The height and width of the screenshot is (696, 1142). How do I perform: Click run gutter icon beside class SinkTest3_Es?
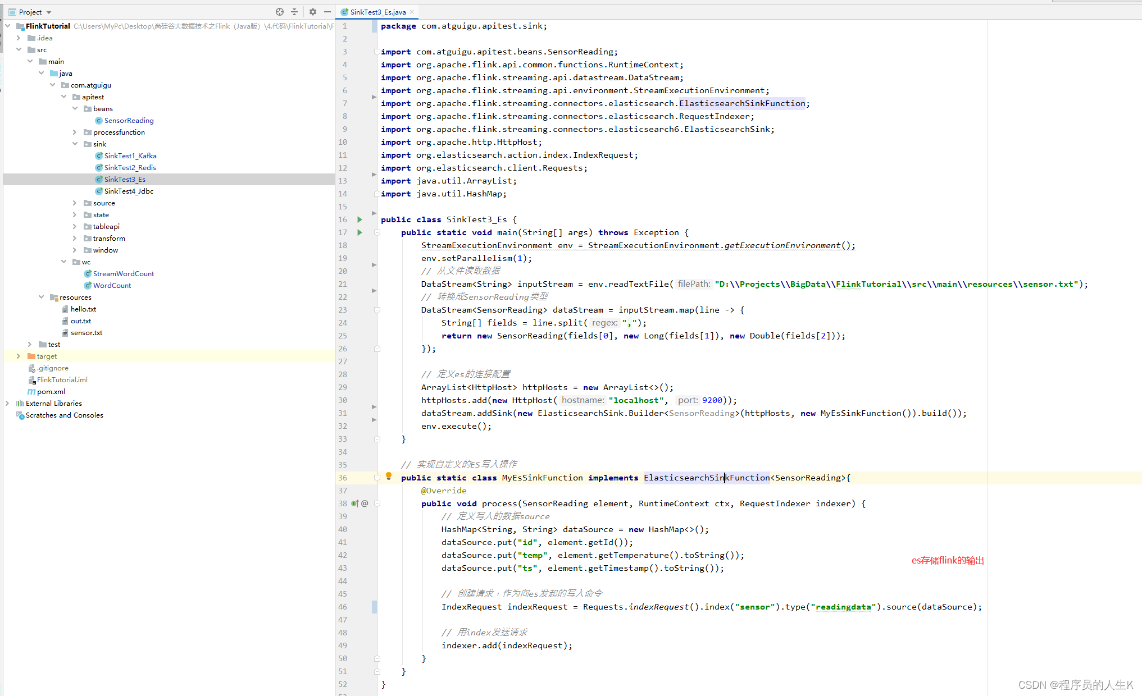[360, 219]
